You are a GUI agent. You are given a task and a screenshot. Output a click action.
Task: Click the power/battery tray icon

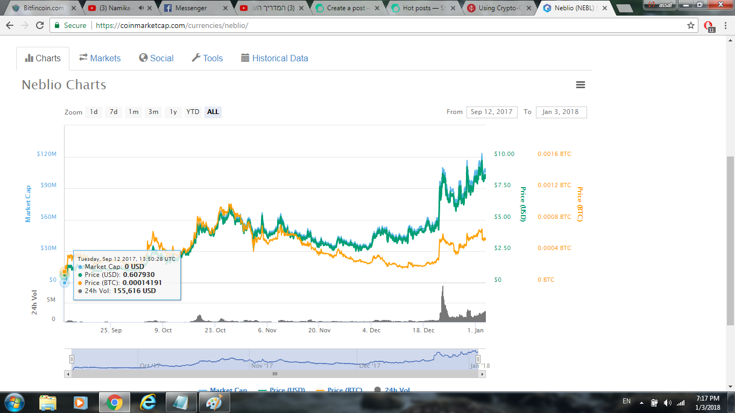click(x=655, y=402)
